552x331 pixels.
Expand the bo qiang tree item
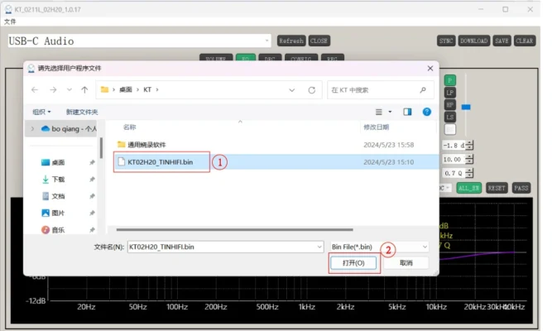[33, 129]
